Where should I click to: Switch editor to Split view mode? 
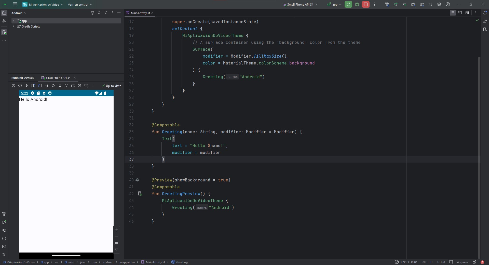point(460,13)
